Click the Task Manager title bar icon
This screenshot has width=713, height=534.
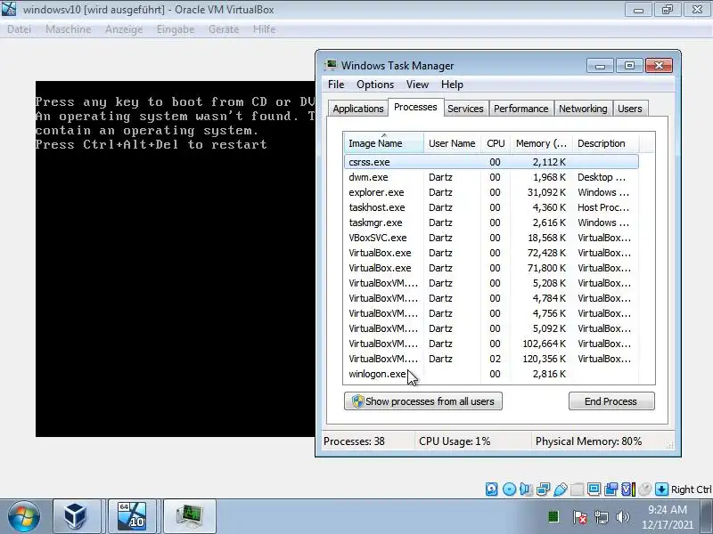pyautogui.click(x=331, y=65)
